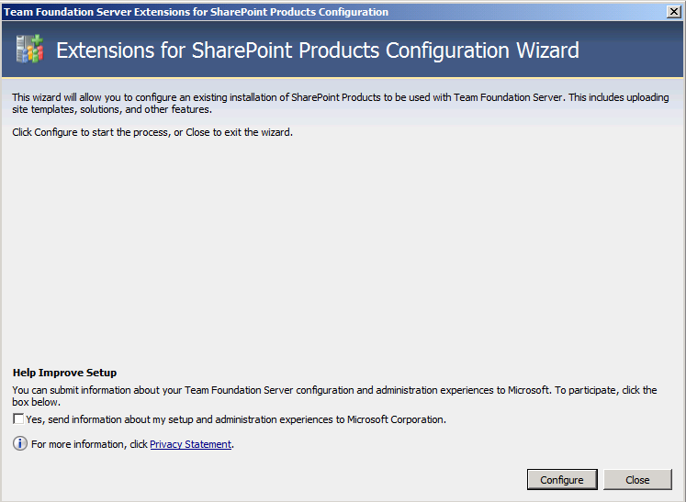Screen dimensions: 686x502
Task: Click the window title bar text
Action: click(196, 12)
